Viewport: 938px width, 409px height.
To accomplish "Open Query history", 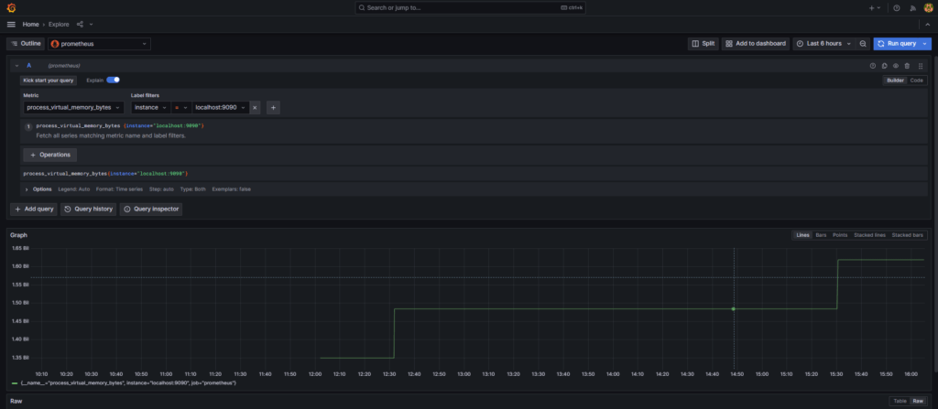I will point(89,210).
